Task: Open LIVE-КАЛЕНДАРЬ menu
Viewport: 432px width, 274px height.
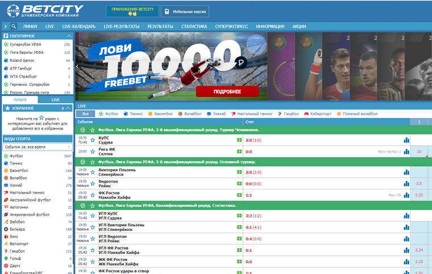Action: click(x=79, y=27)
